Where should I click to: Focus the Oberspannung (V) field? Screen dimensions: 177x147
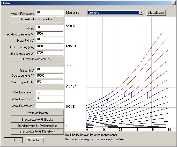[x=50, y=76]
